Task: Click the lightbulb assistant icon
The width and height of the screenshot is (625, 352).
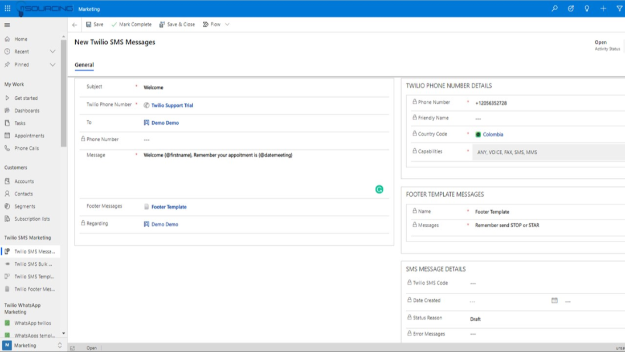Action: tap(587, 9)
